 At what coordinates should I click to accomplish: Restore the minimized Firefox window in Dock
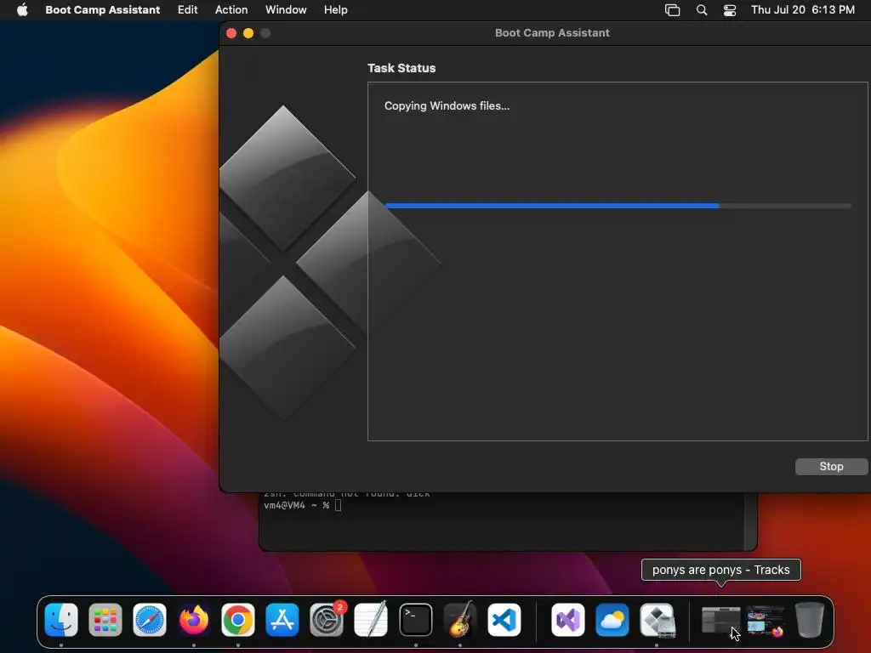click(x=766, y=620)
